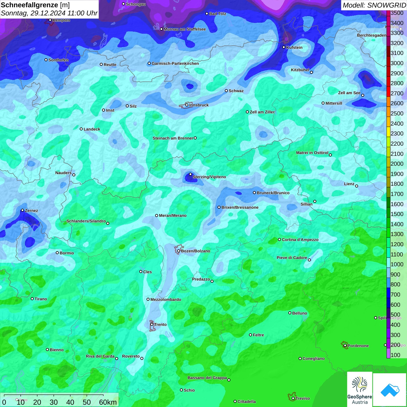Click the Belluno label
Screen dimensions: 407x407
tap(299, 313)
